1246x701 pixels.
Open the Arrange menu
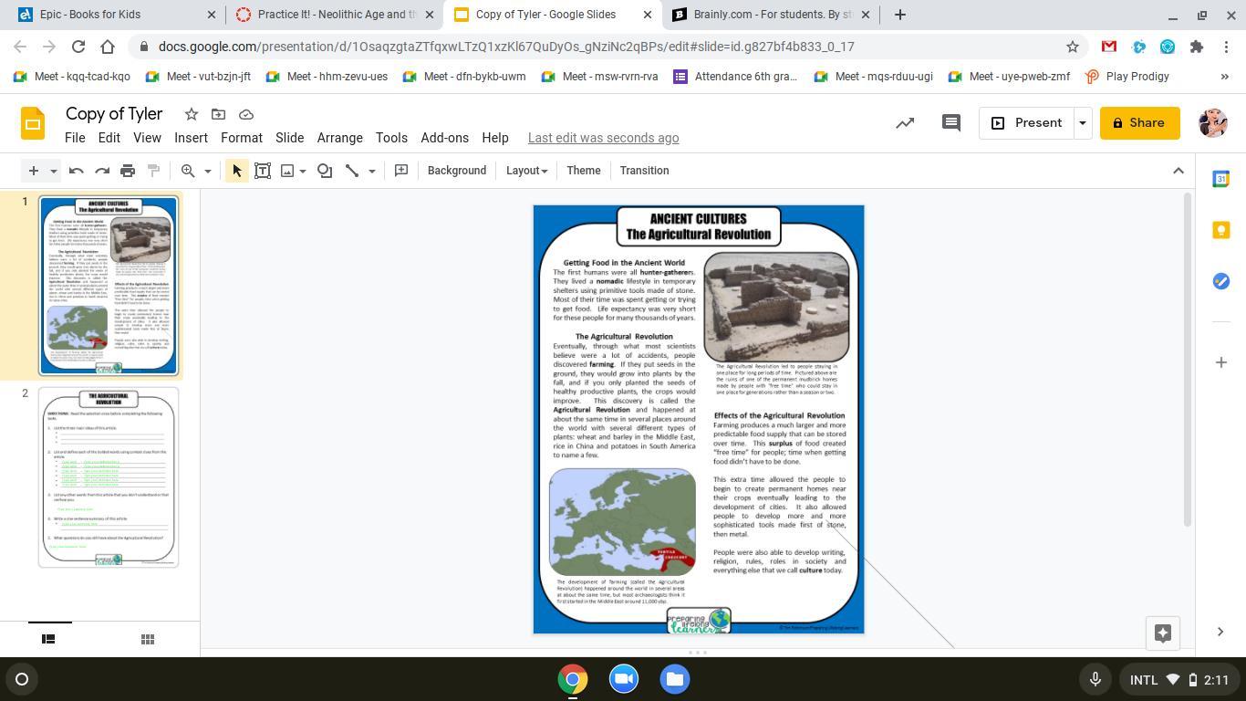[x=339, y=138]
